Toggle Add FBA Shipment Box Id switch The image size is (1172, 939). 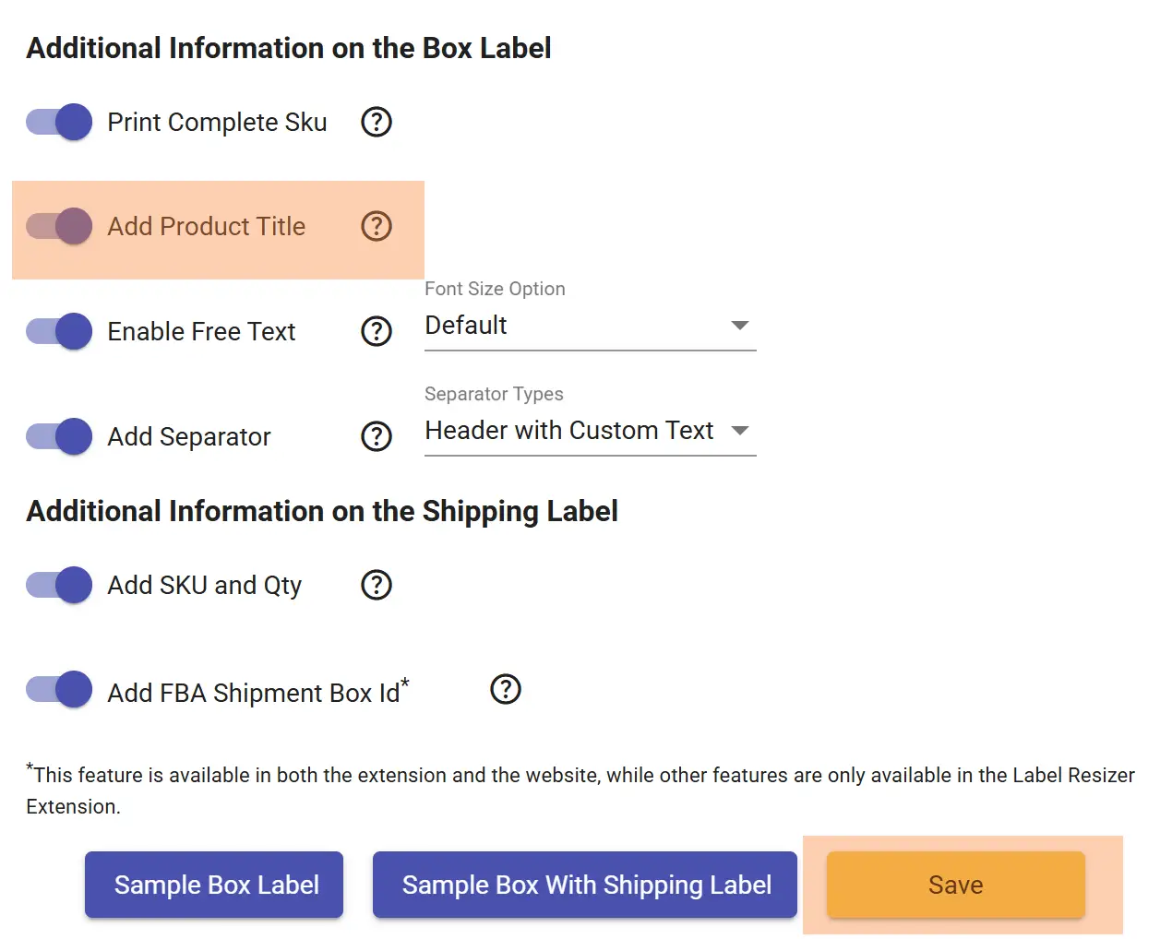tap(59, 689)
